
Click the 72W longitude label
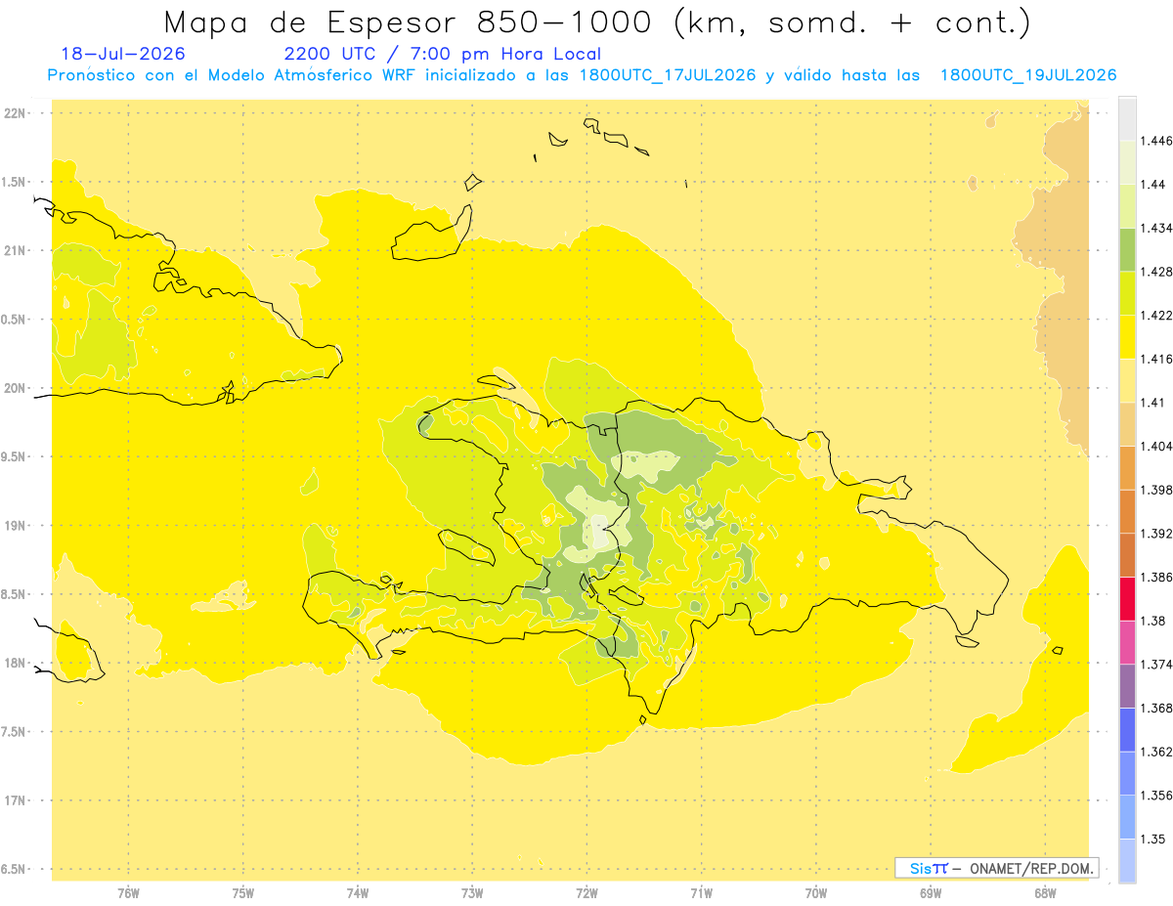[x=586, y=892]
